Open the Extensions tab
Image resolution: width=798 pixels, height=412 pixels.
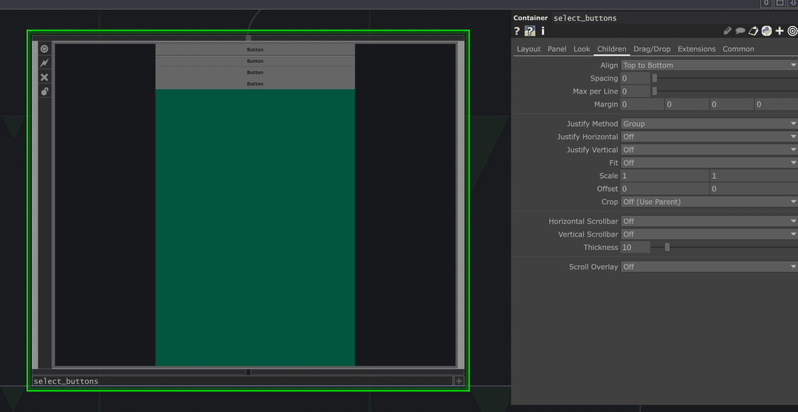pos(697,49)
